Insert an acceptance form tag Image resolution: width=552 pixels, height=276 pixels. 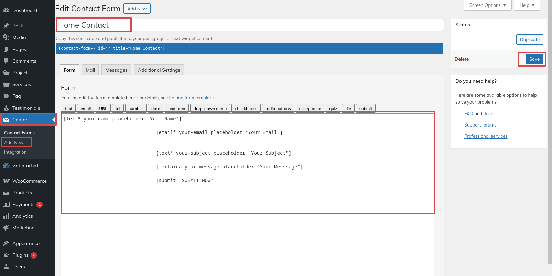pos(310,108)
